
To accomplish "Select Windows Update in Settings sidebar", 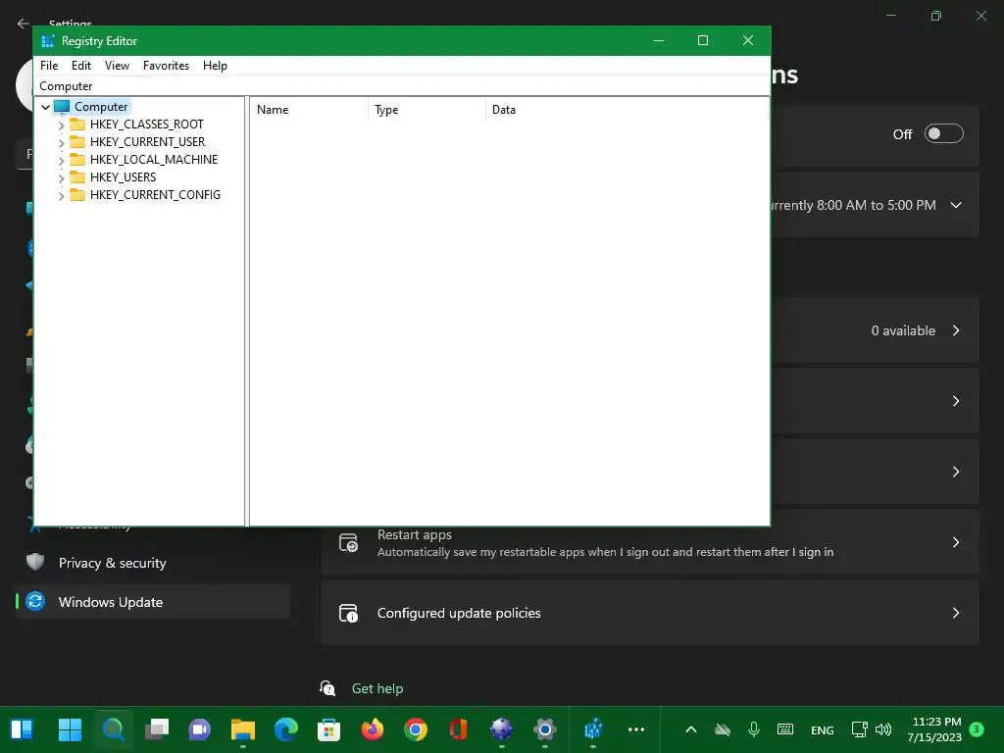I will [153, 602].
